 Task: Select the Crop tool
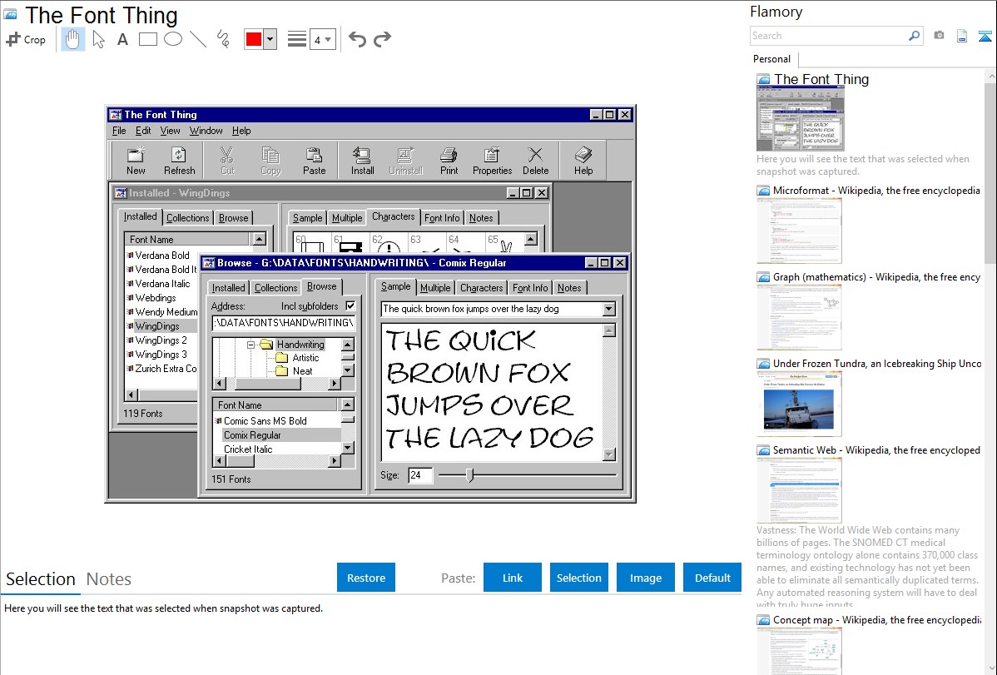[26, 39]
